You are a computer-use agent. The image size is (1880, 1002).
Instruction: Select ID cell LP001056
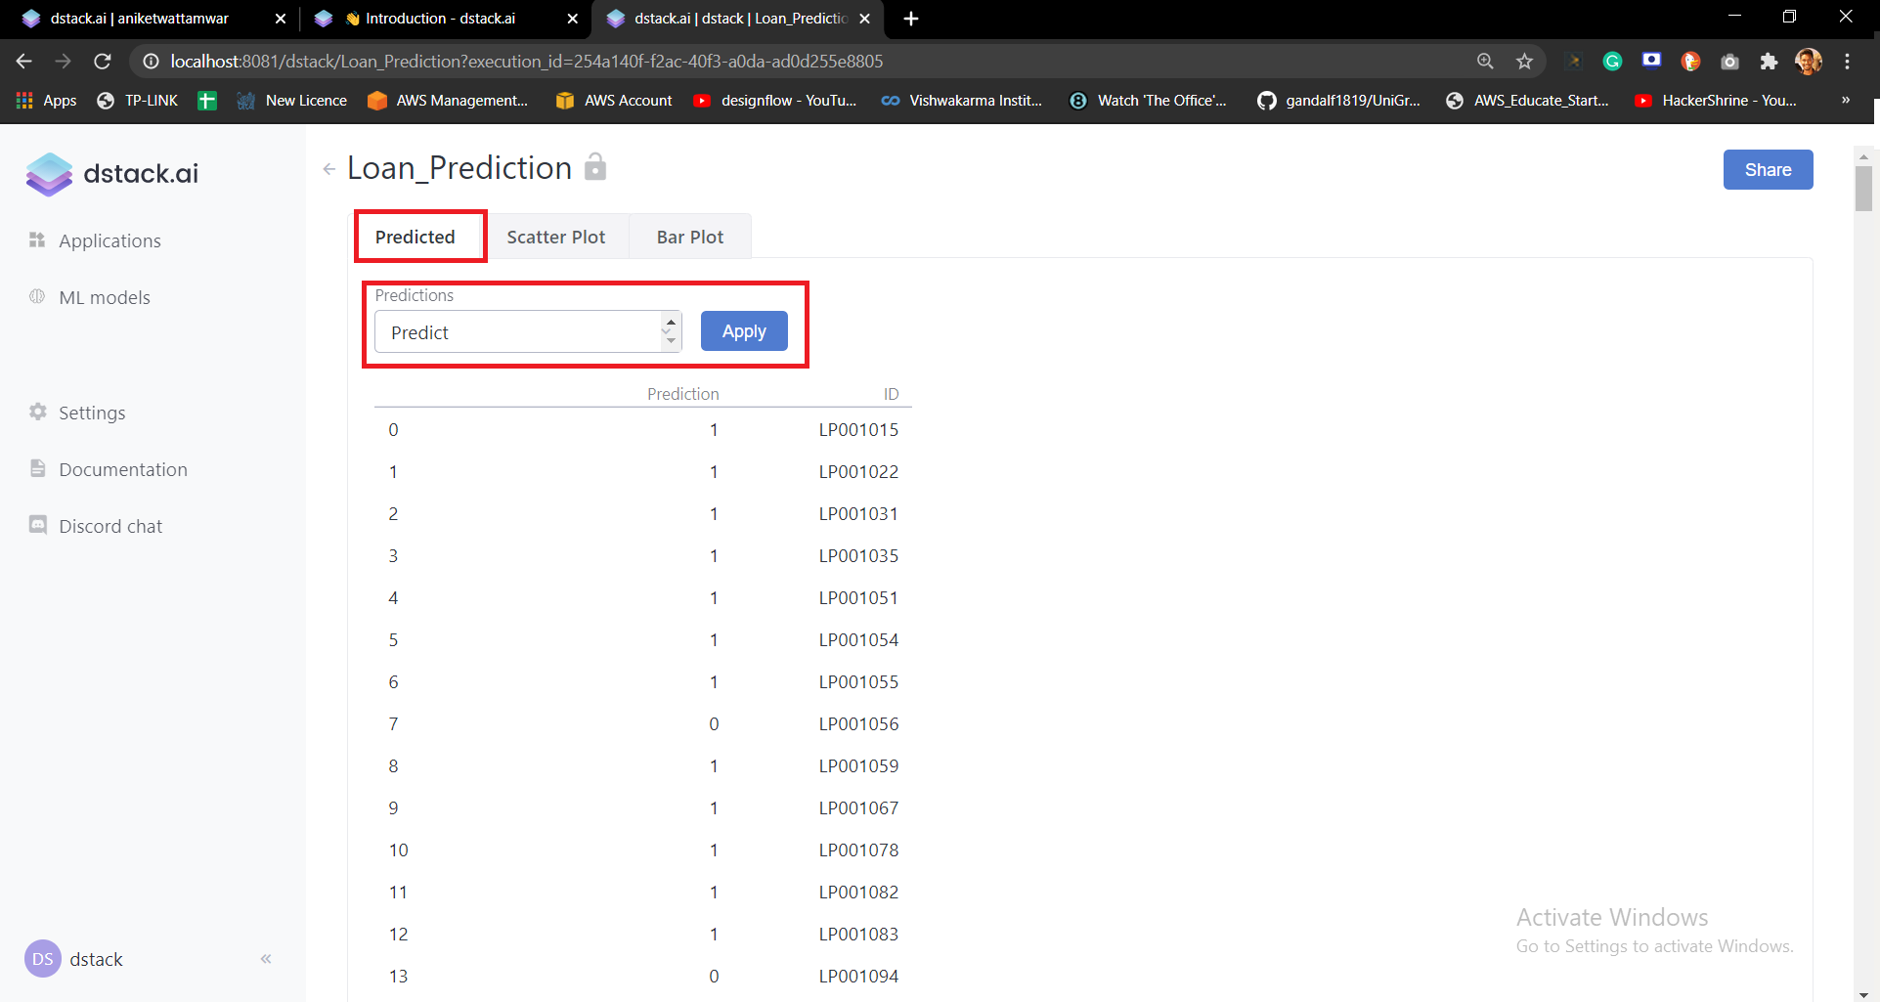click(858, 723)
